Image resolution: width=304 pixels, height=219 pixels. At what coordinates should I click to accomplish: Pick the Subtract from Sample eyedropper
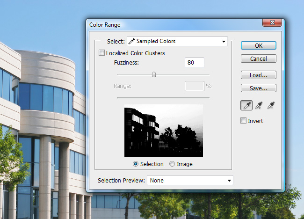pyautogui.click(x=271, y=105)
